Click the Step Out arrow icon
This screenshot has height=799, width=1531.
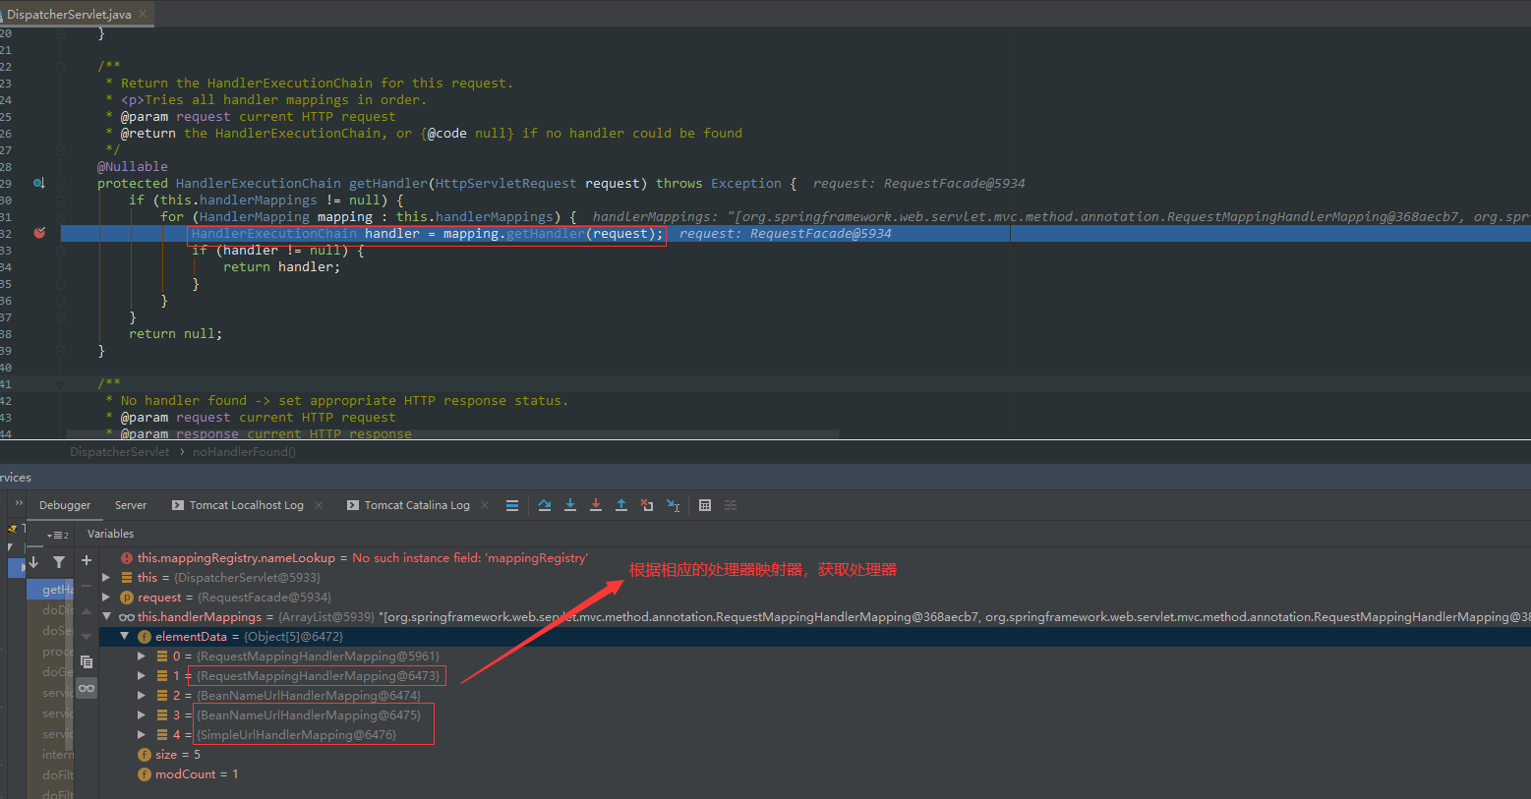pos(621,505)
